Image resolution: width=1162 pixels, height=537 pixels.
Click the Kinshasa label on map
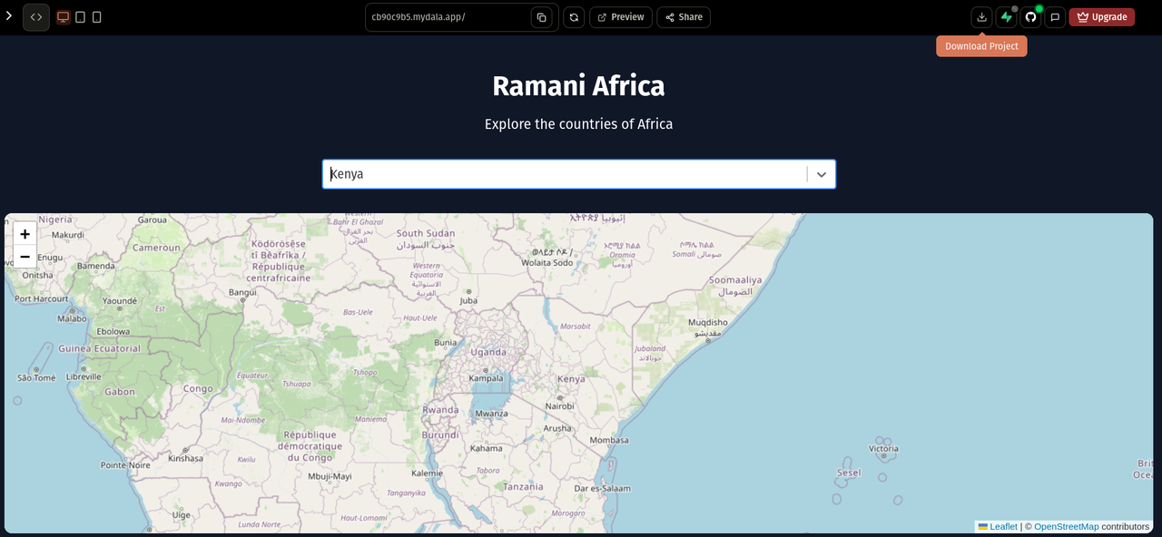click(186, 458)
